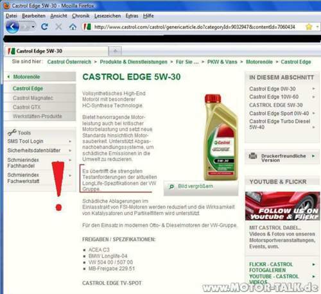The width and height of the screenshot is (321, 294).
Task: Click the magnifier icon by Bild vergrößern
Action: click(171, 186)
